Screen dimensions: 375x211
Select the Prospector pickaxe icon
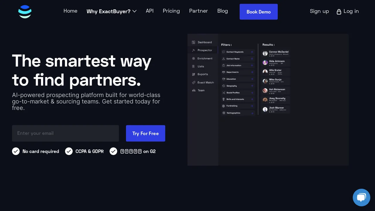(x=193, y=50)
